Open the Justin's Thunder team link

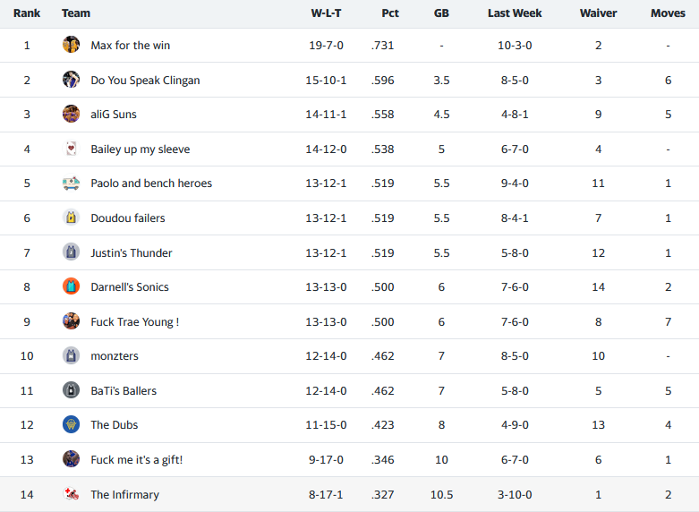(x=132, y=252)
